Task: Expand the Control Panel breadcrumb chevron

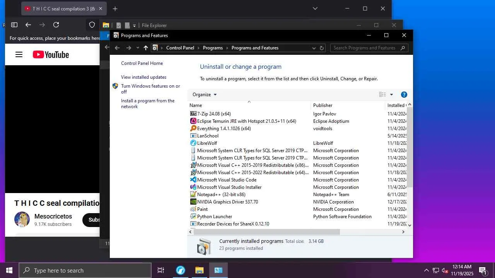Action: [198, 48]
